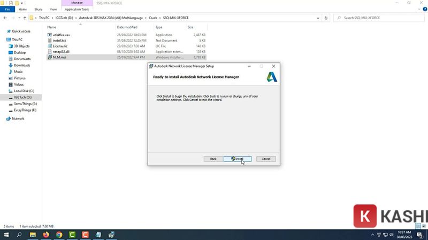Click the blue Help question mark icon
This screenshot has height=240, width=428.
pyautogui.click(x=424, y=10)
